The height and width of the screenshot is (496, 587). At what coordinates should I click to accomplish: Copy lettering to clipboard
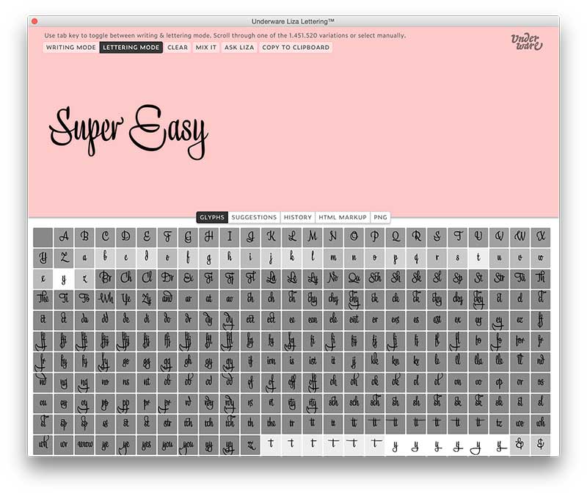296,48
